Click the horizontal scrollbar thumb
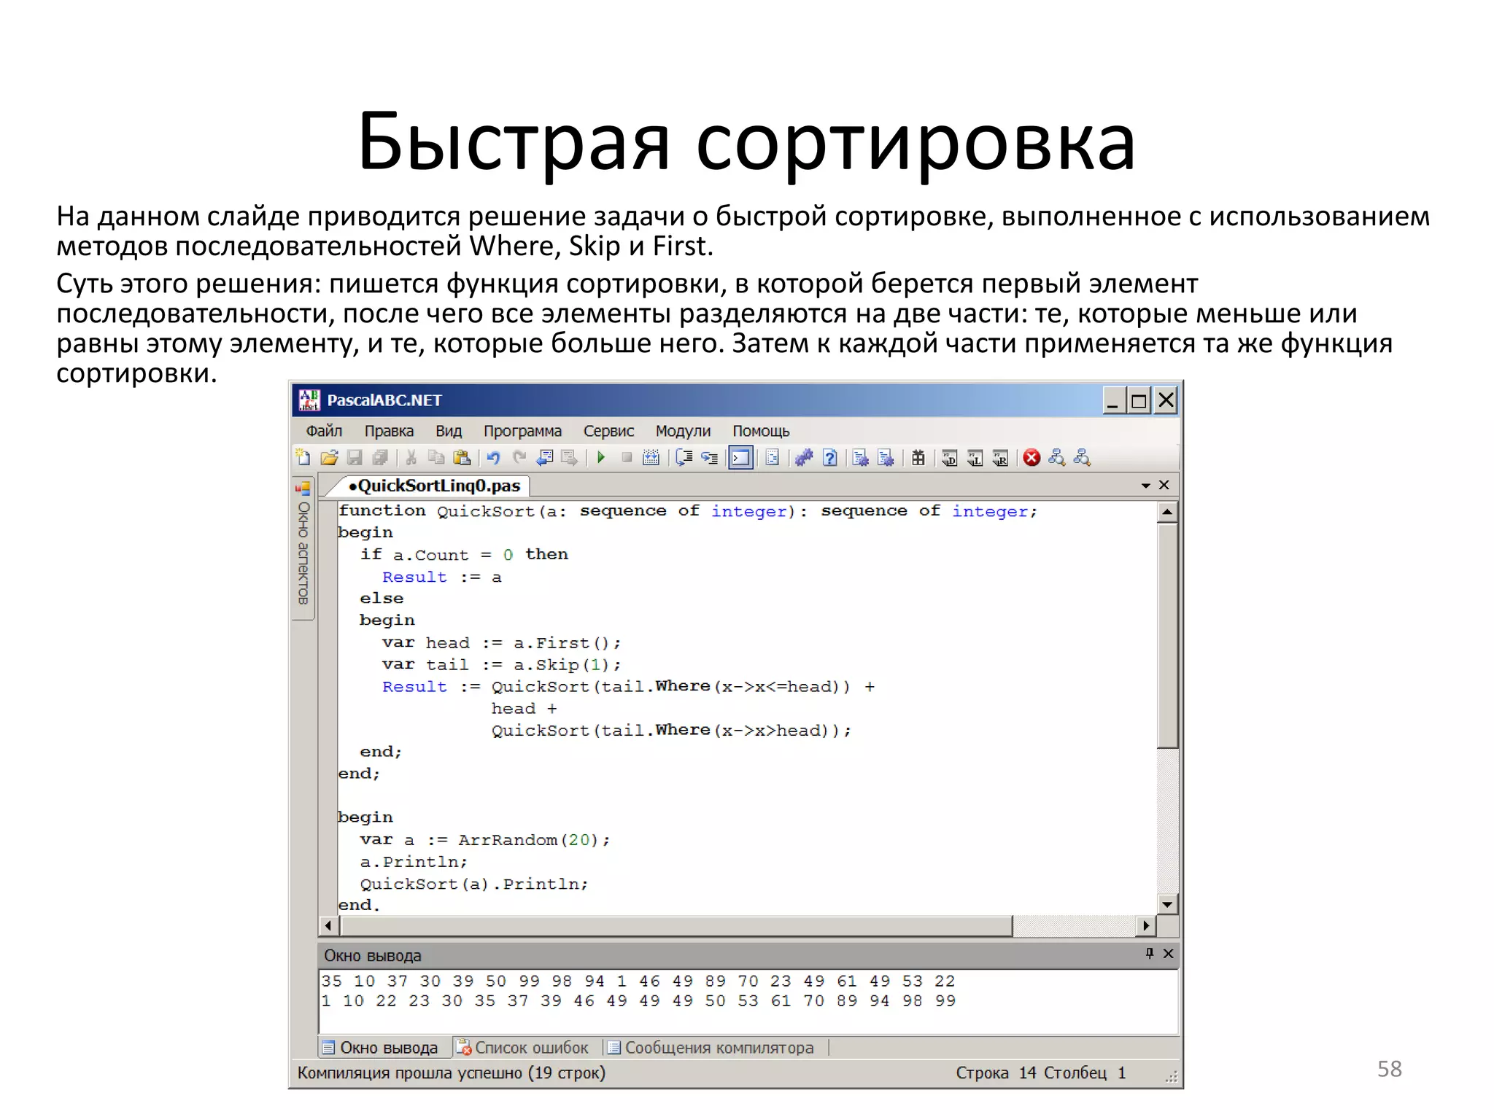Screen dimensions: 1494x1120 pyautogui.click(x=676, y=926)
